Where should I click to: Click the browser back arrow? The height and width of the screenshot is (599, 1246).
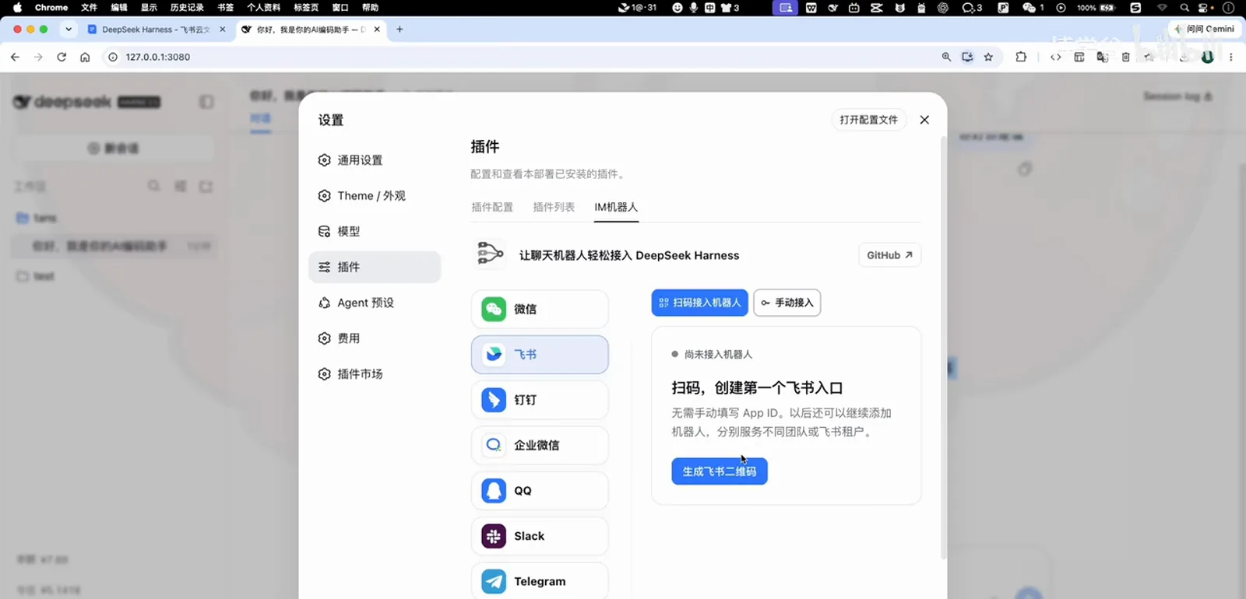(15, 57)
